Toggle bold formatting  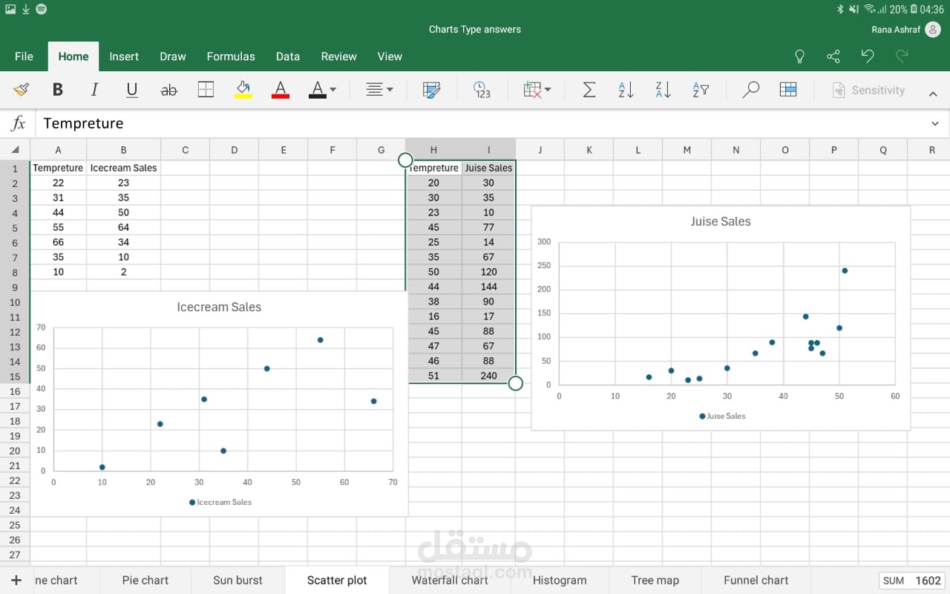click(x=57, y=90)
